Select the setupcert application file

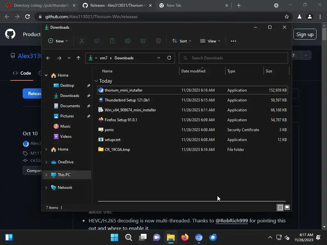click(192, 140)
